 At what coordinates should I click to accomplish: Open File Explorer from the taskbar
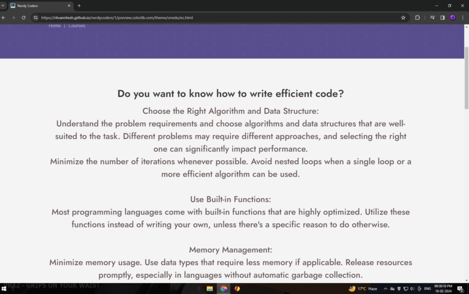coord(209,289)
